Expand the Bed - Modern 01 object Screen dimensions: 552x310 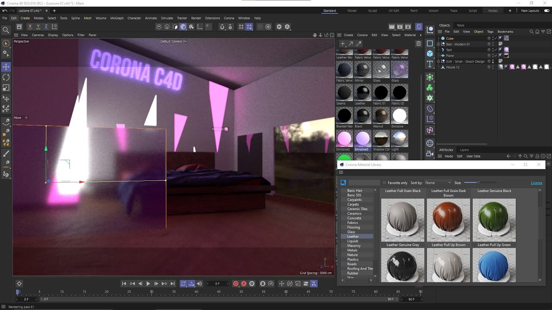click(439, 44)
